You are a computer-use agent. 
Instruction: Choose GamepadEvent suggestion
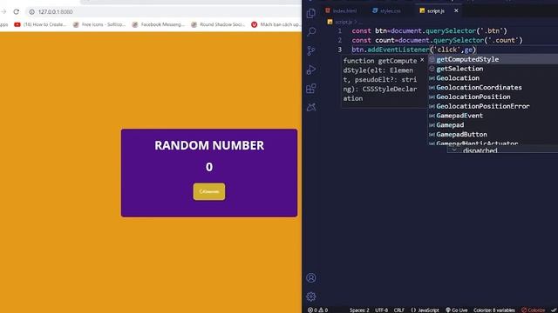tap(493, 116)
